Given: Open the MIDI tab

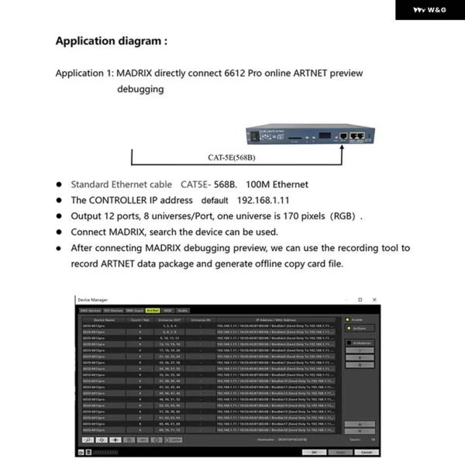Looking at the screenshot, I should click(167, 310).
